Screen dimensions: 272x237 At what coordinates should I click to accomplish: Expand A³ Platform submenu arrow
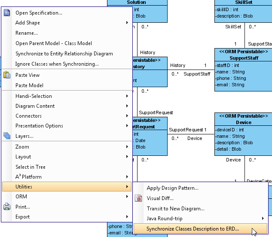click(x=127, y=176)
